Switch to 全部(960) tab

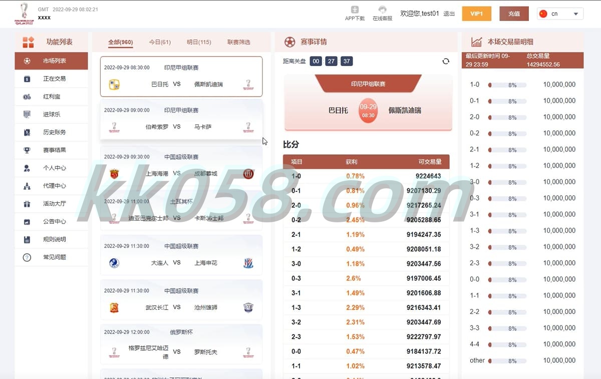pos(121,42)
